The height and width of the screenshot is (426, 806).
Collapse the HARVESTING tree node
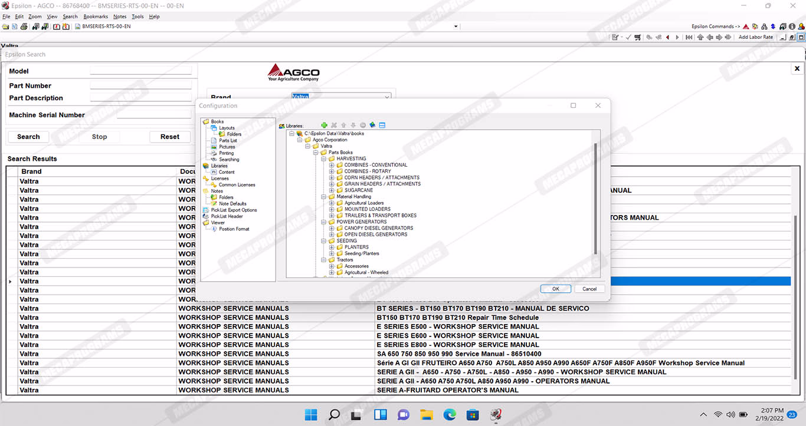(x=324, y=158)
